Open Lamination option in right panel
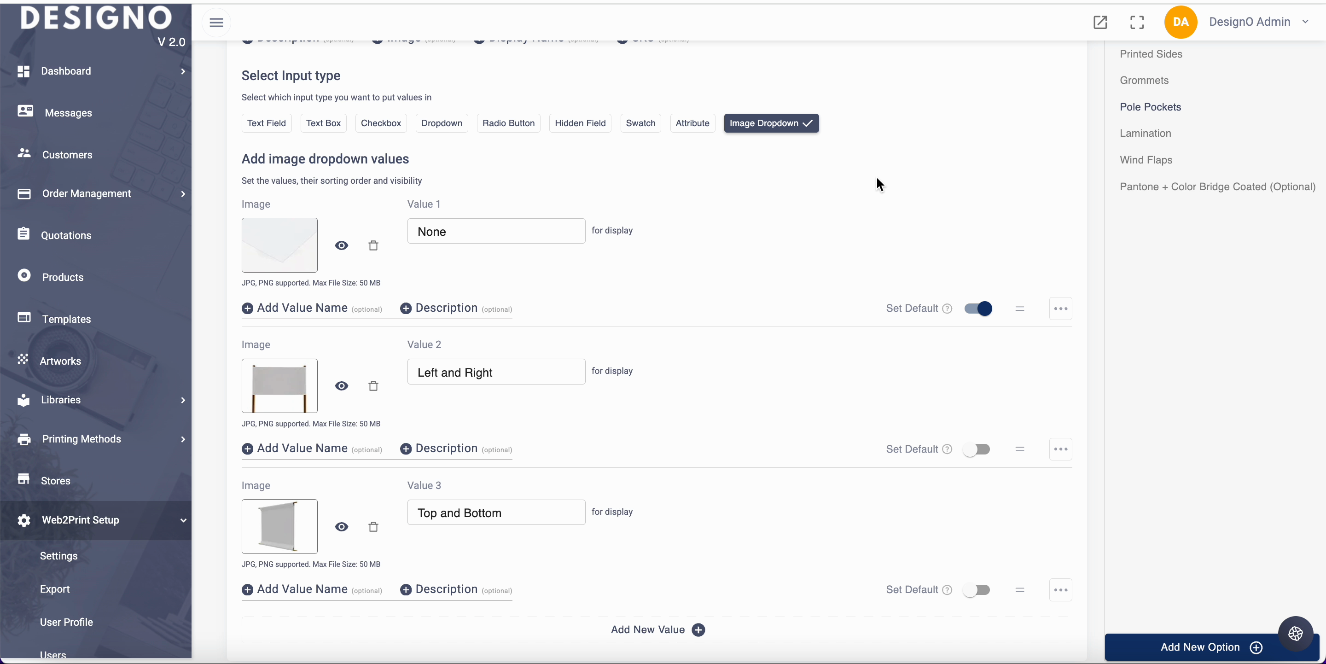 point(1146,134)
